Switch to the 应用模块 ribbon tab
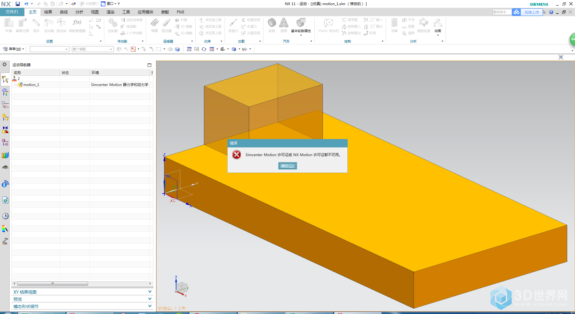Screen dimensions: 575x314 pyautogui.click(x=146, y=12)
